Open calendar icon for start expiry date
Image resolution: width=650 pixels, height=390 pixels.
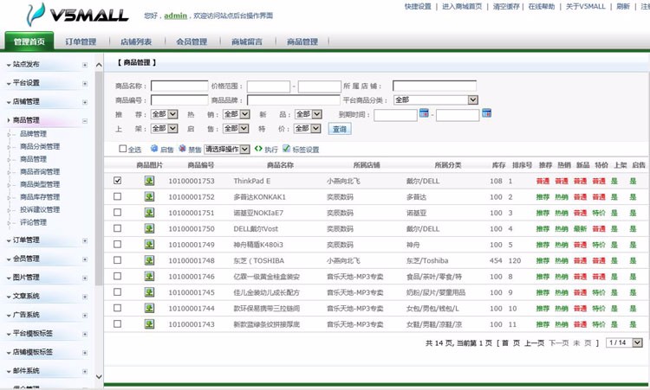point(424,113)
